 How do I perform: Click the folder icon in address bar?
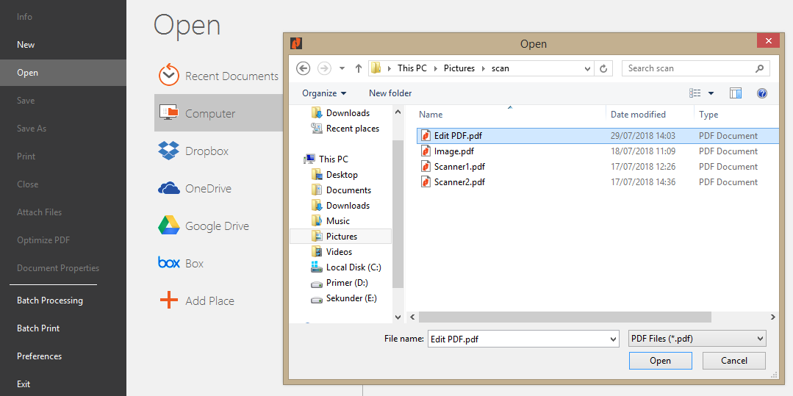click(376, 68)
